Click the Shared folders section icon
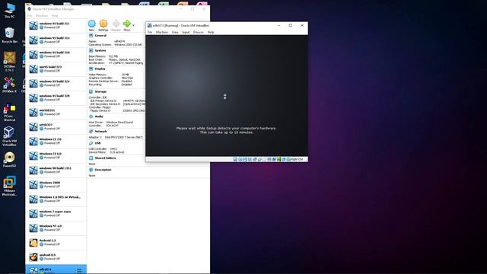The width and height of the screenshot is (487, 274). (91, 158)
